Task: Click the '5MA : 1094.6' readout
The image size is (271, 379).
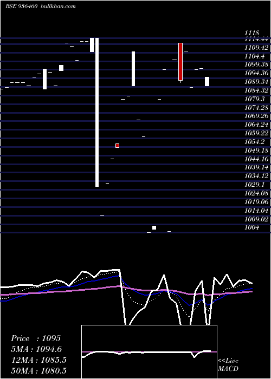Action: tap(36, 349)
